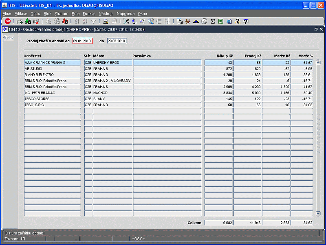Focus the end date field 29.07.2010

[x=117, y=41]
